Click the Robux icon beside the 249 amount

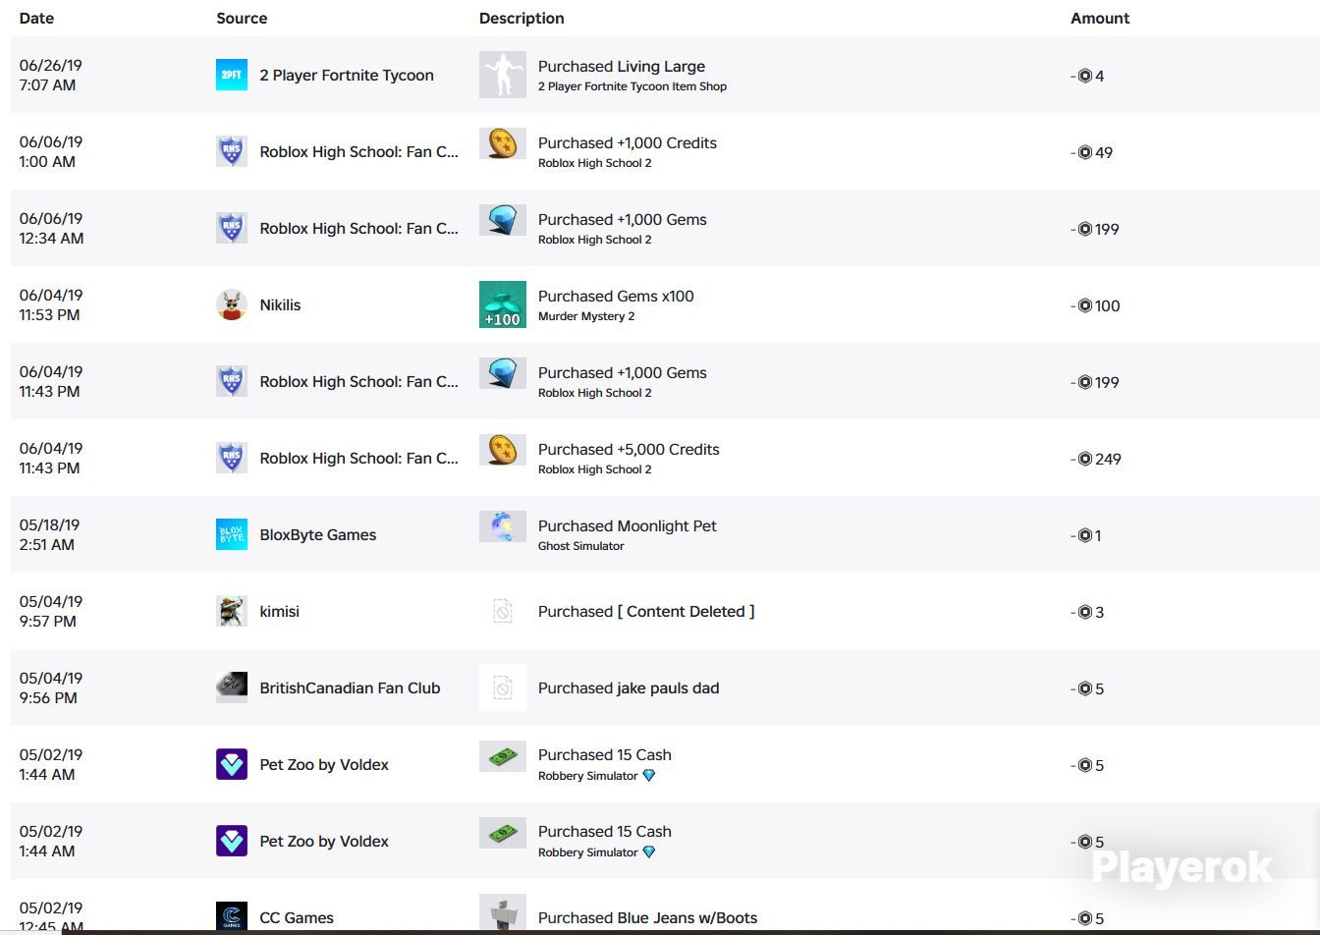(x=1085, y=459)
